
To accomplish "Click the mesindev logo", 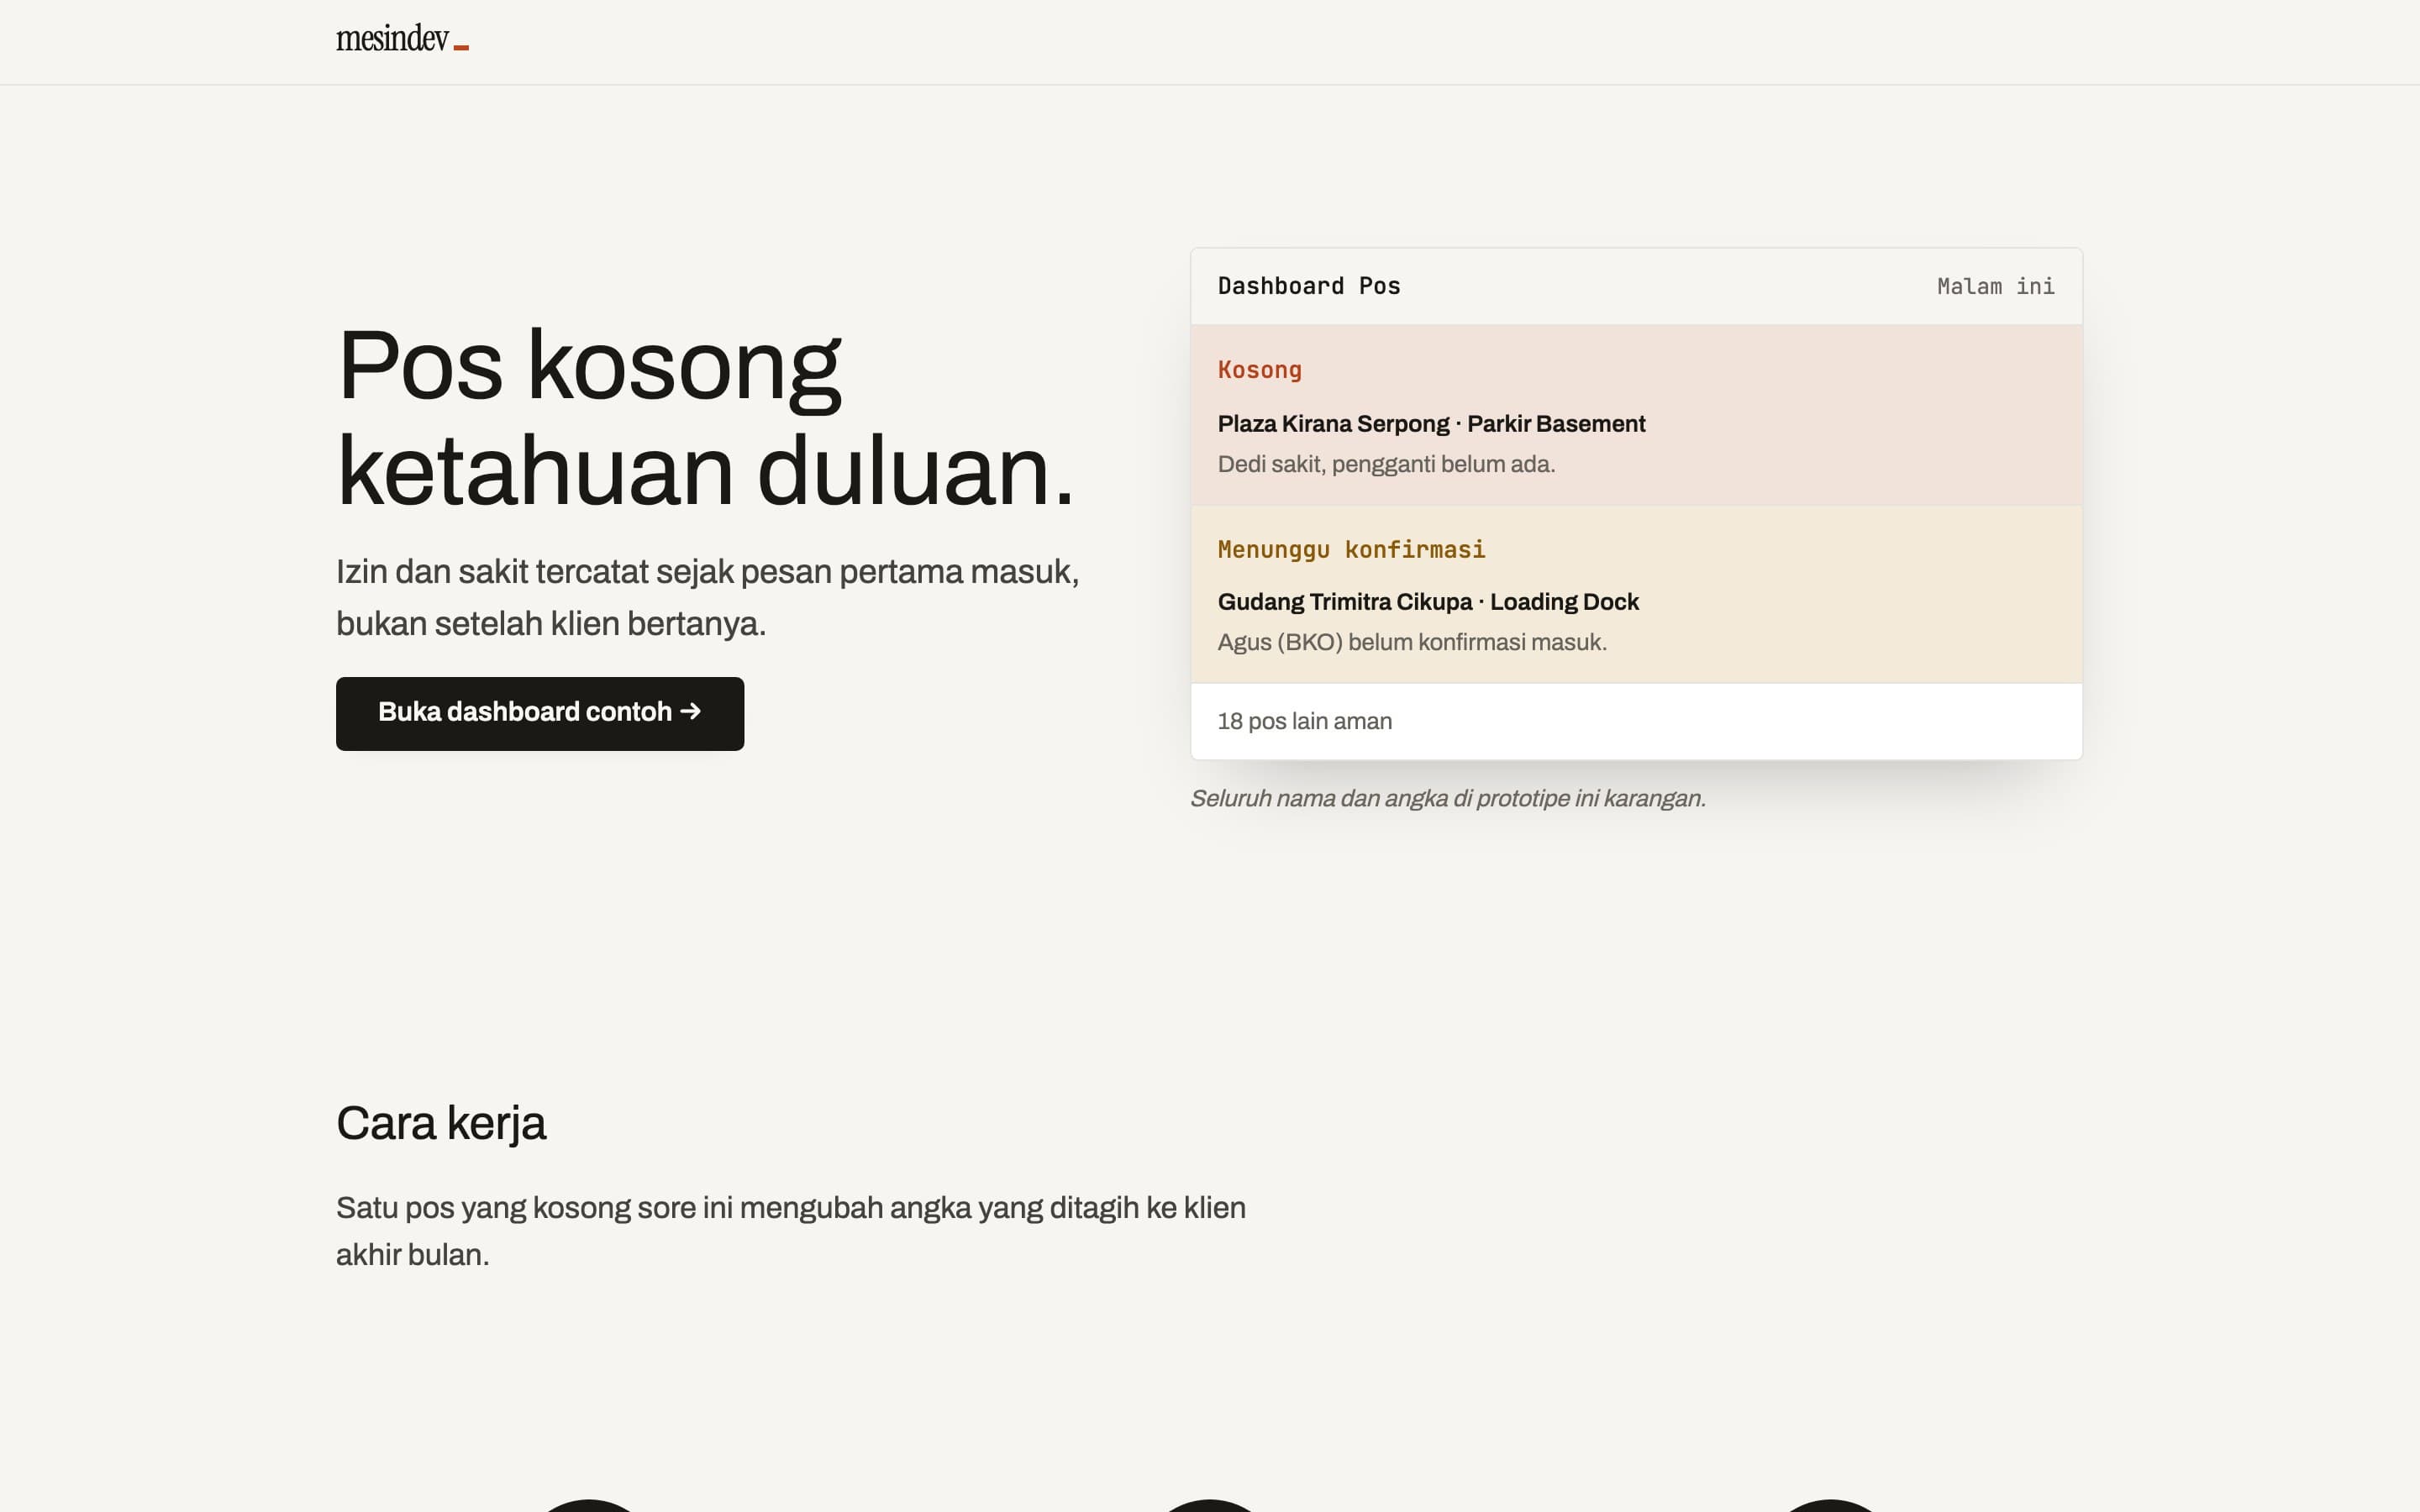I will 402,39.
